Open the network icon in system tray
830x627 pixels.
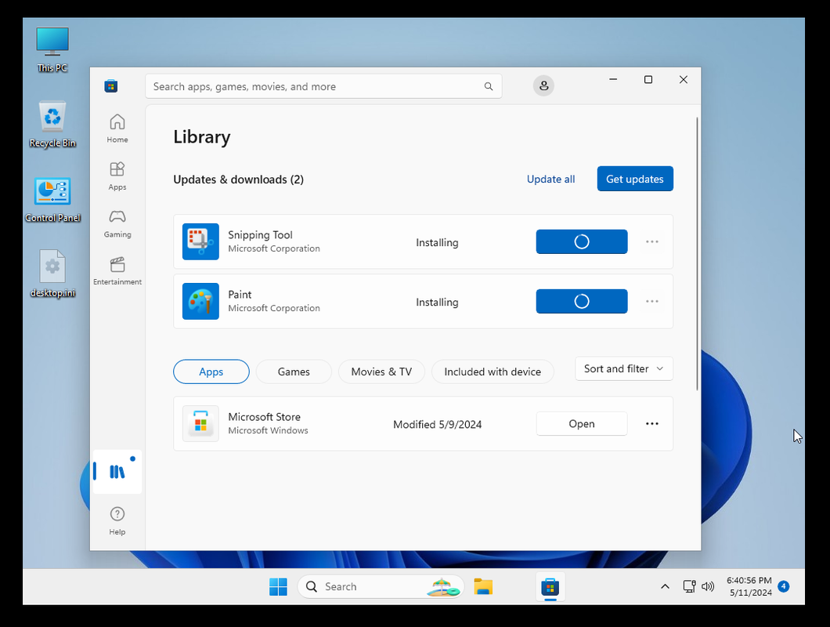coord(689,586)
